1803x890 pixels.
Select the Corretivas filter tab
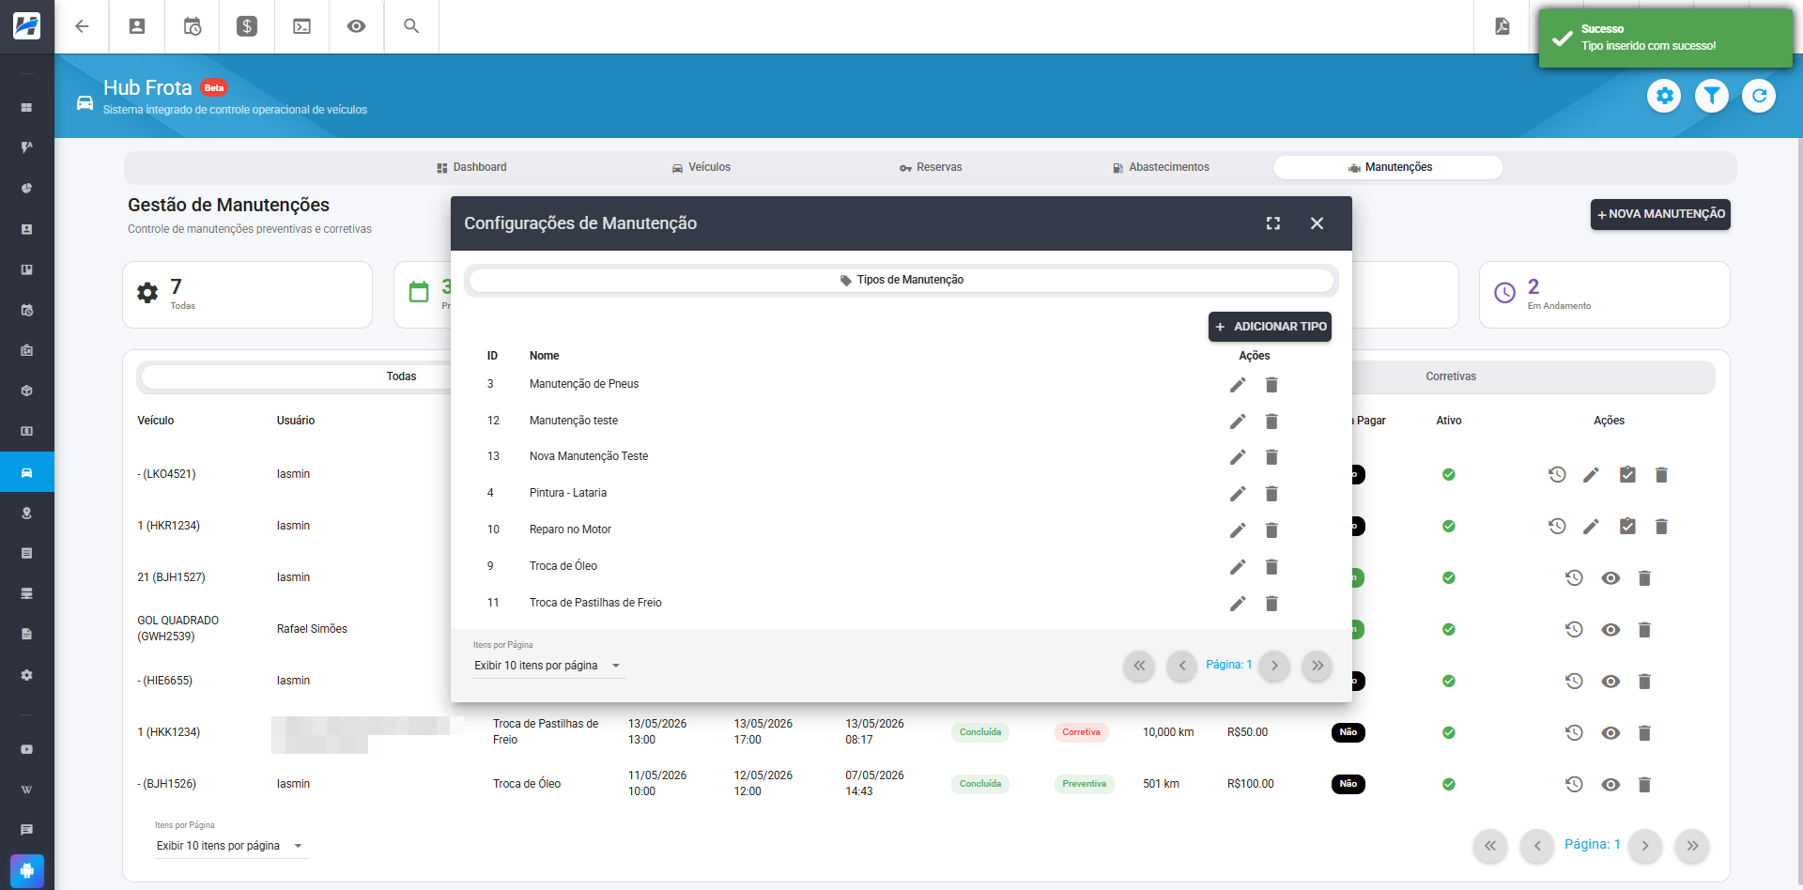(x=1451, y=376)
